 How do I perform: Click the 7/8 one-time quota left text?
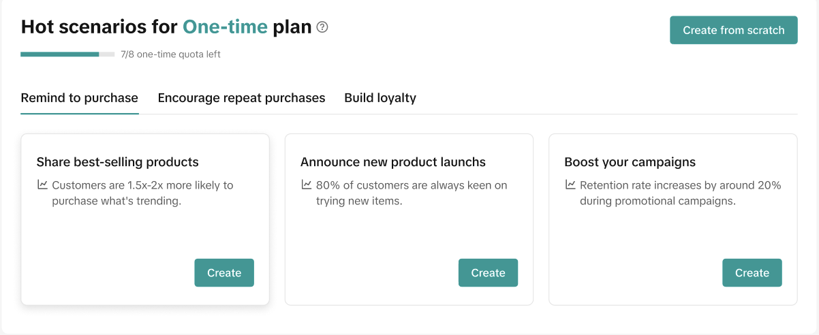(170, 54)
